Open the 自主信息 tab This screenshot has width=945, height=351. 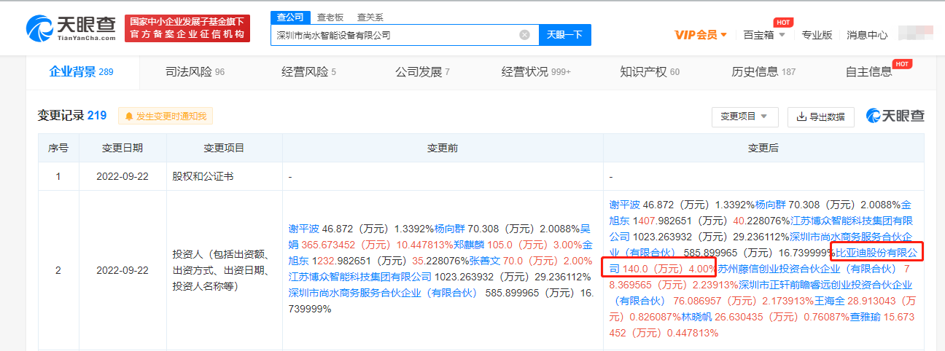[868, 72]
